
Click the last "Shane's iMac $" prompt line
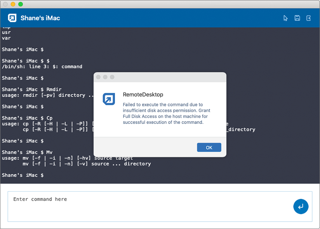point(23,175)
